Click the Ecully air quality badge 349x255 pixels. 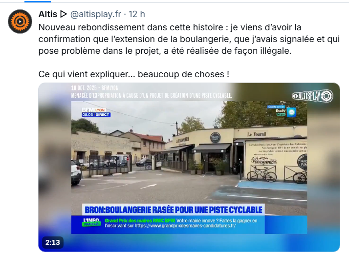point(282,111)
